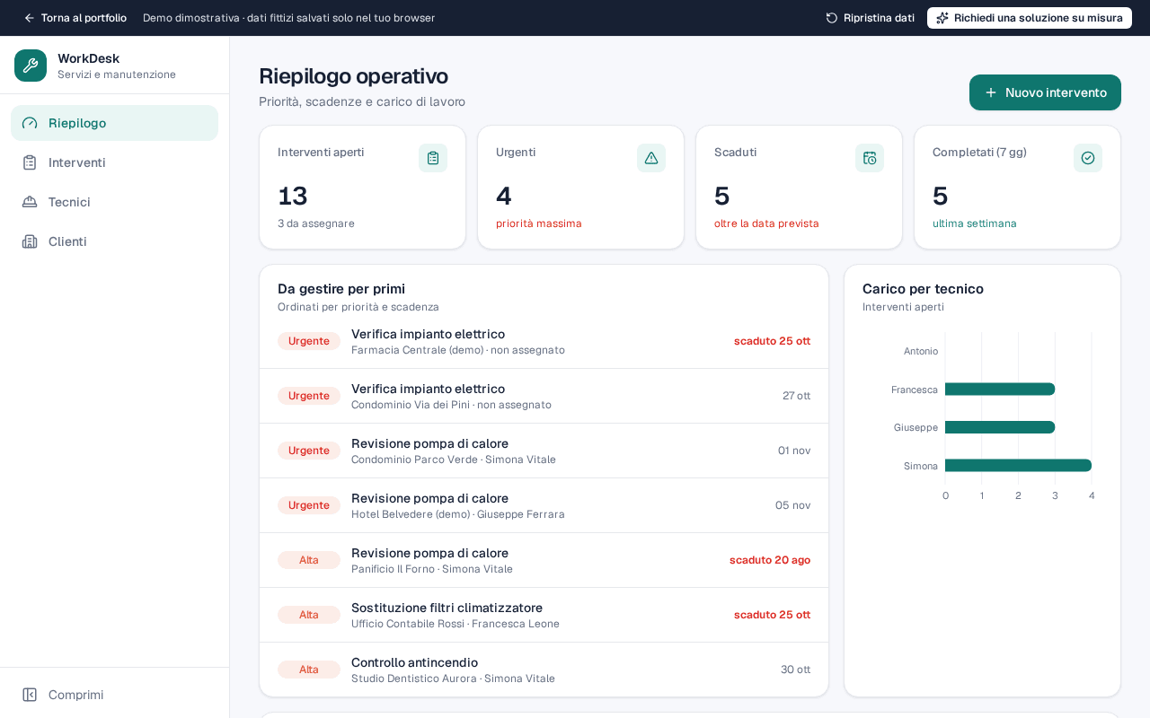Open the Riepilogo section
Viewport: 1150px width, 718px height.
click(x=114, y=123)
